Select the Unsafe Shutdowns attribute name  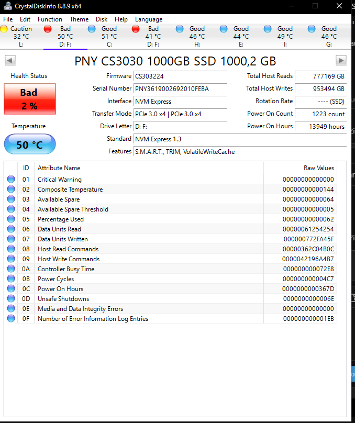coord(63,298)
